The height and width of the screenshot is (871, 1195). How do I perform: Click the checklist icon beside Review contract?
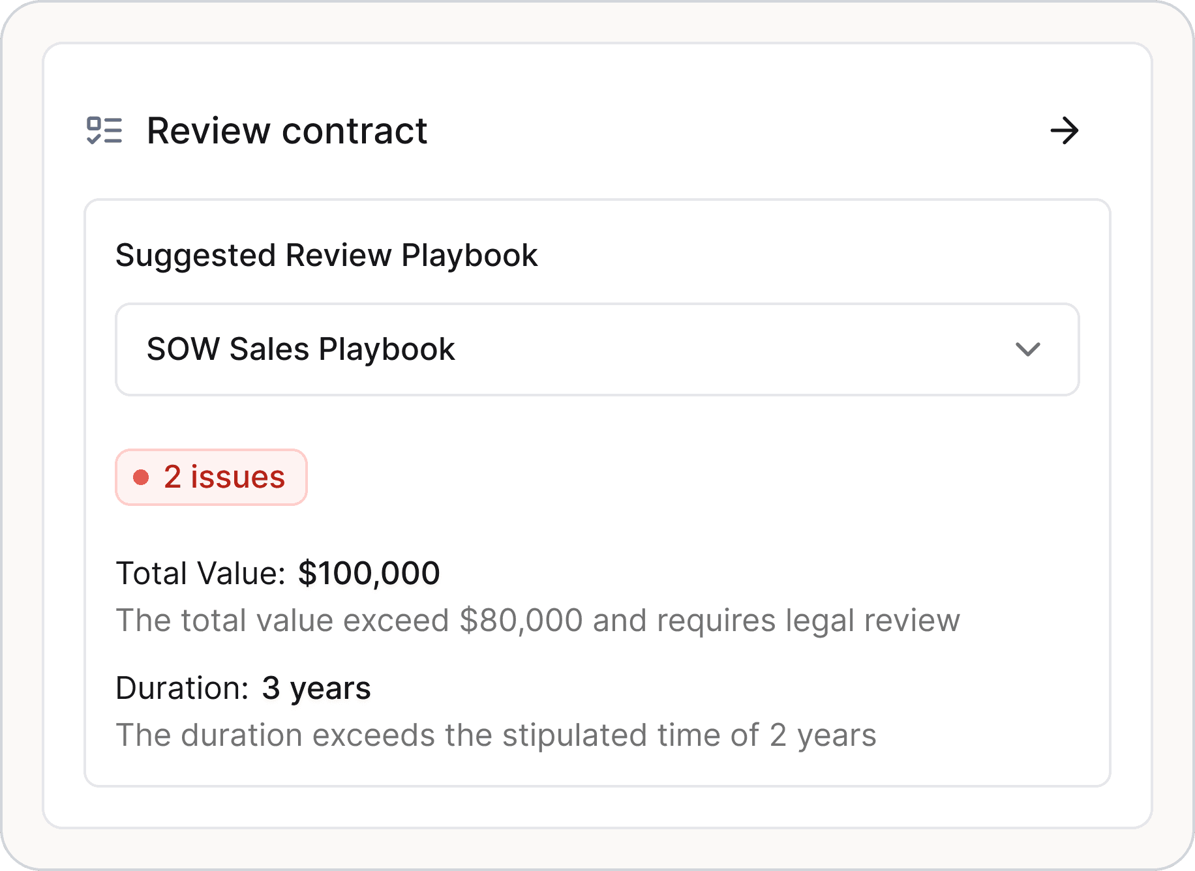click(x=104, y=130)
